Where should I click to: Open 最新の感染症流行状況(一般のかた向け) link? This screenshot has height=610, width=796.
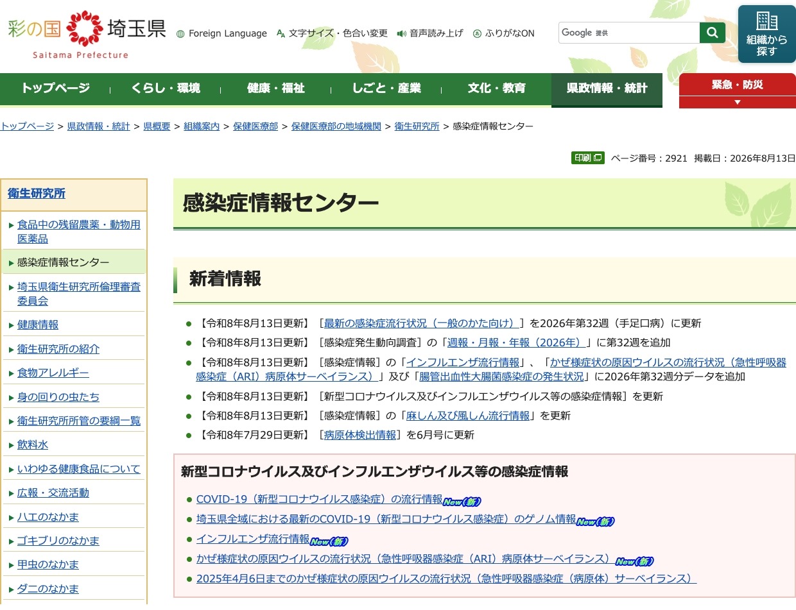422,323
